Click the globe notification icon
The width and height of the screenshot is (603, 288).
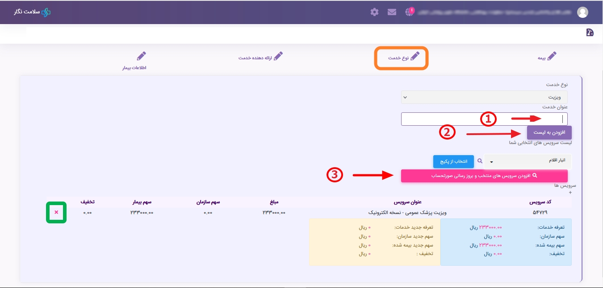[410, 12]
